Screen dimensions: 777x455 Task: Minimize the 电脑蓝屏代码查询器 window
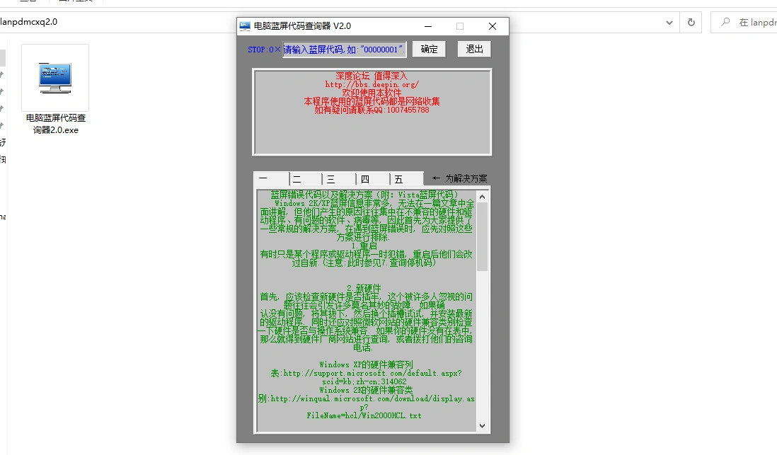(x=427, y=26)
